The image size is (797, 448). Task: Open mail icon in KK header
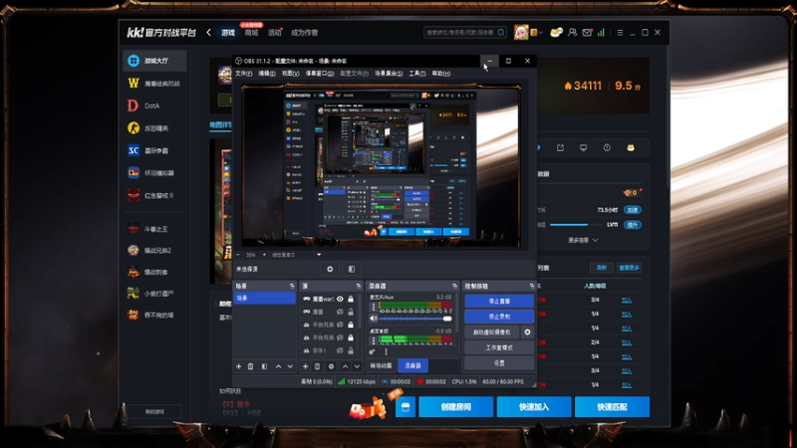[x=587, y=33]
